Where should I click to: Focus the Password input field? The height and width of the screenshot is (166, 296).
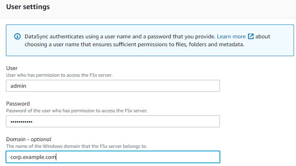[113, 121]
